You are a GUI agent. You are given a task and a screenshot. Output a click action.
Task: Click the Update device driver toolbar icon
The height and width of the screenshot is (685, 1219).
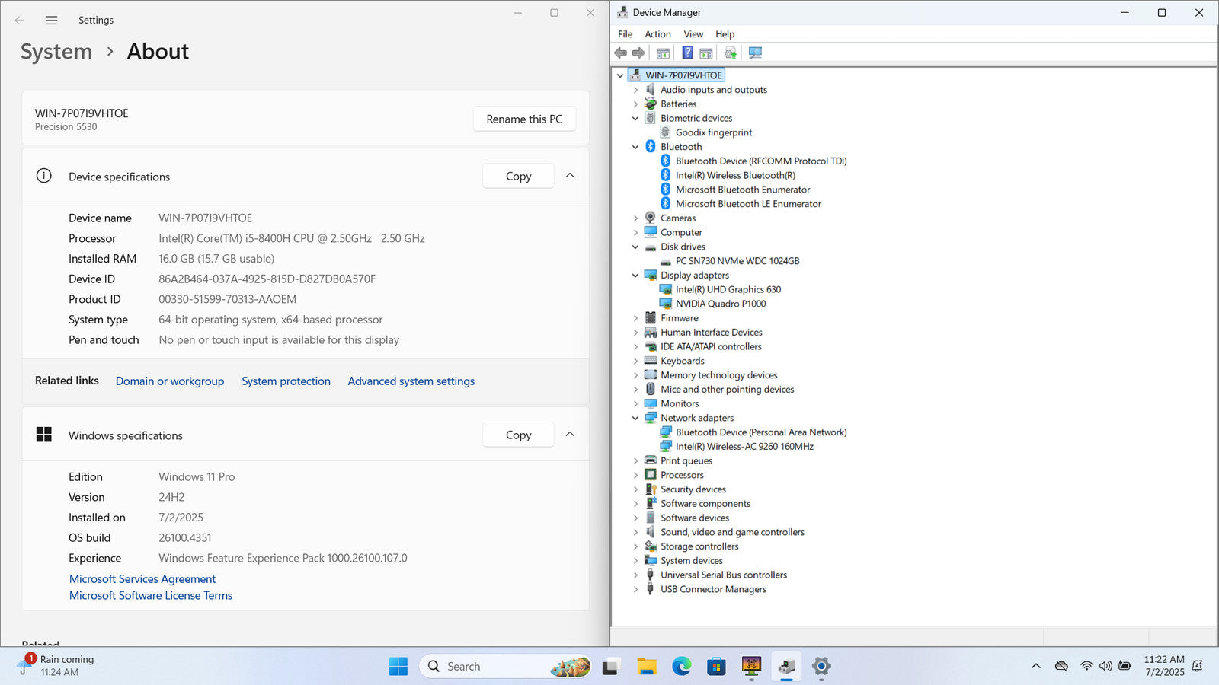pos(730,53)
